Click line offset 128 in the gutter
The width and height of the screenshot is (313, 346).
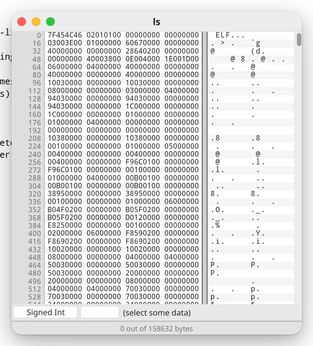click(x=35, y=98)
